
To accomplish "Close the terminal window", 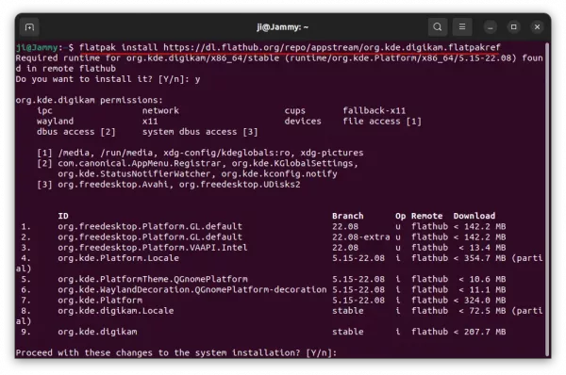I will tap(537, 27).
